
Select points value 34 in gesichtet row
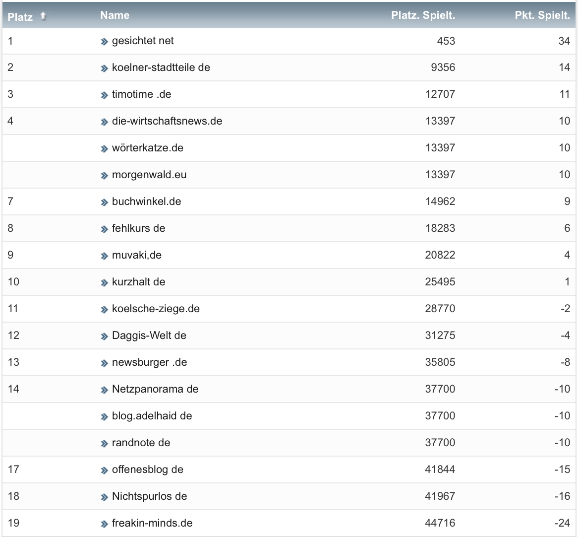click(564, 41)
